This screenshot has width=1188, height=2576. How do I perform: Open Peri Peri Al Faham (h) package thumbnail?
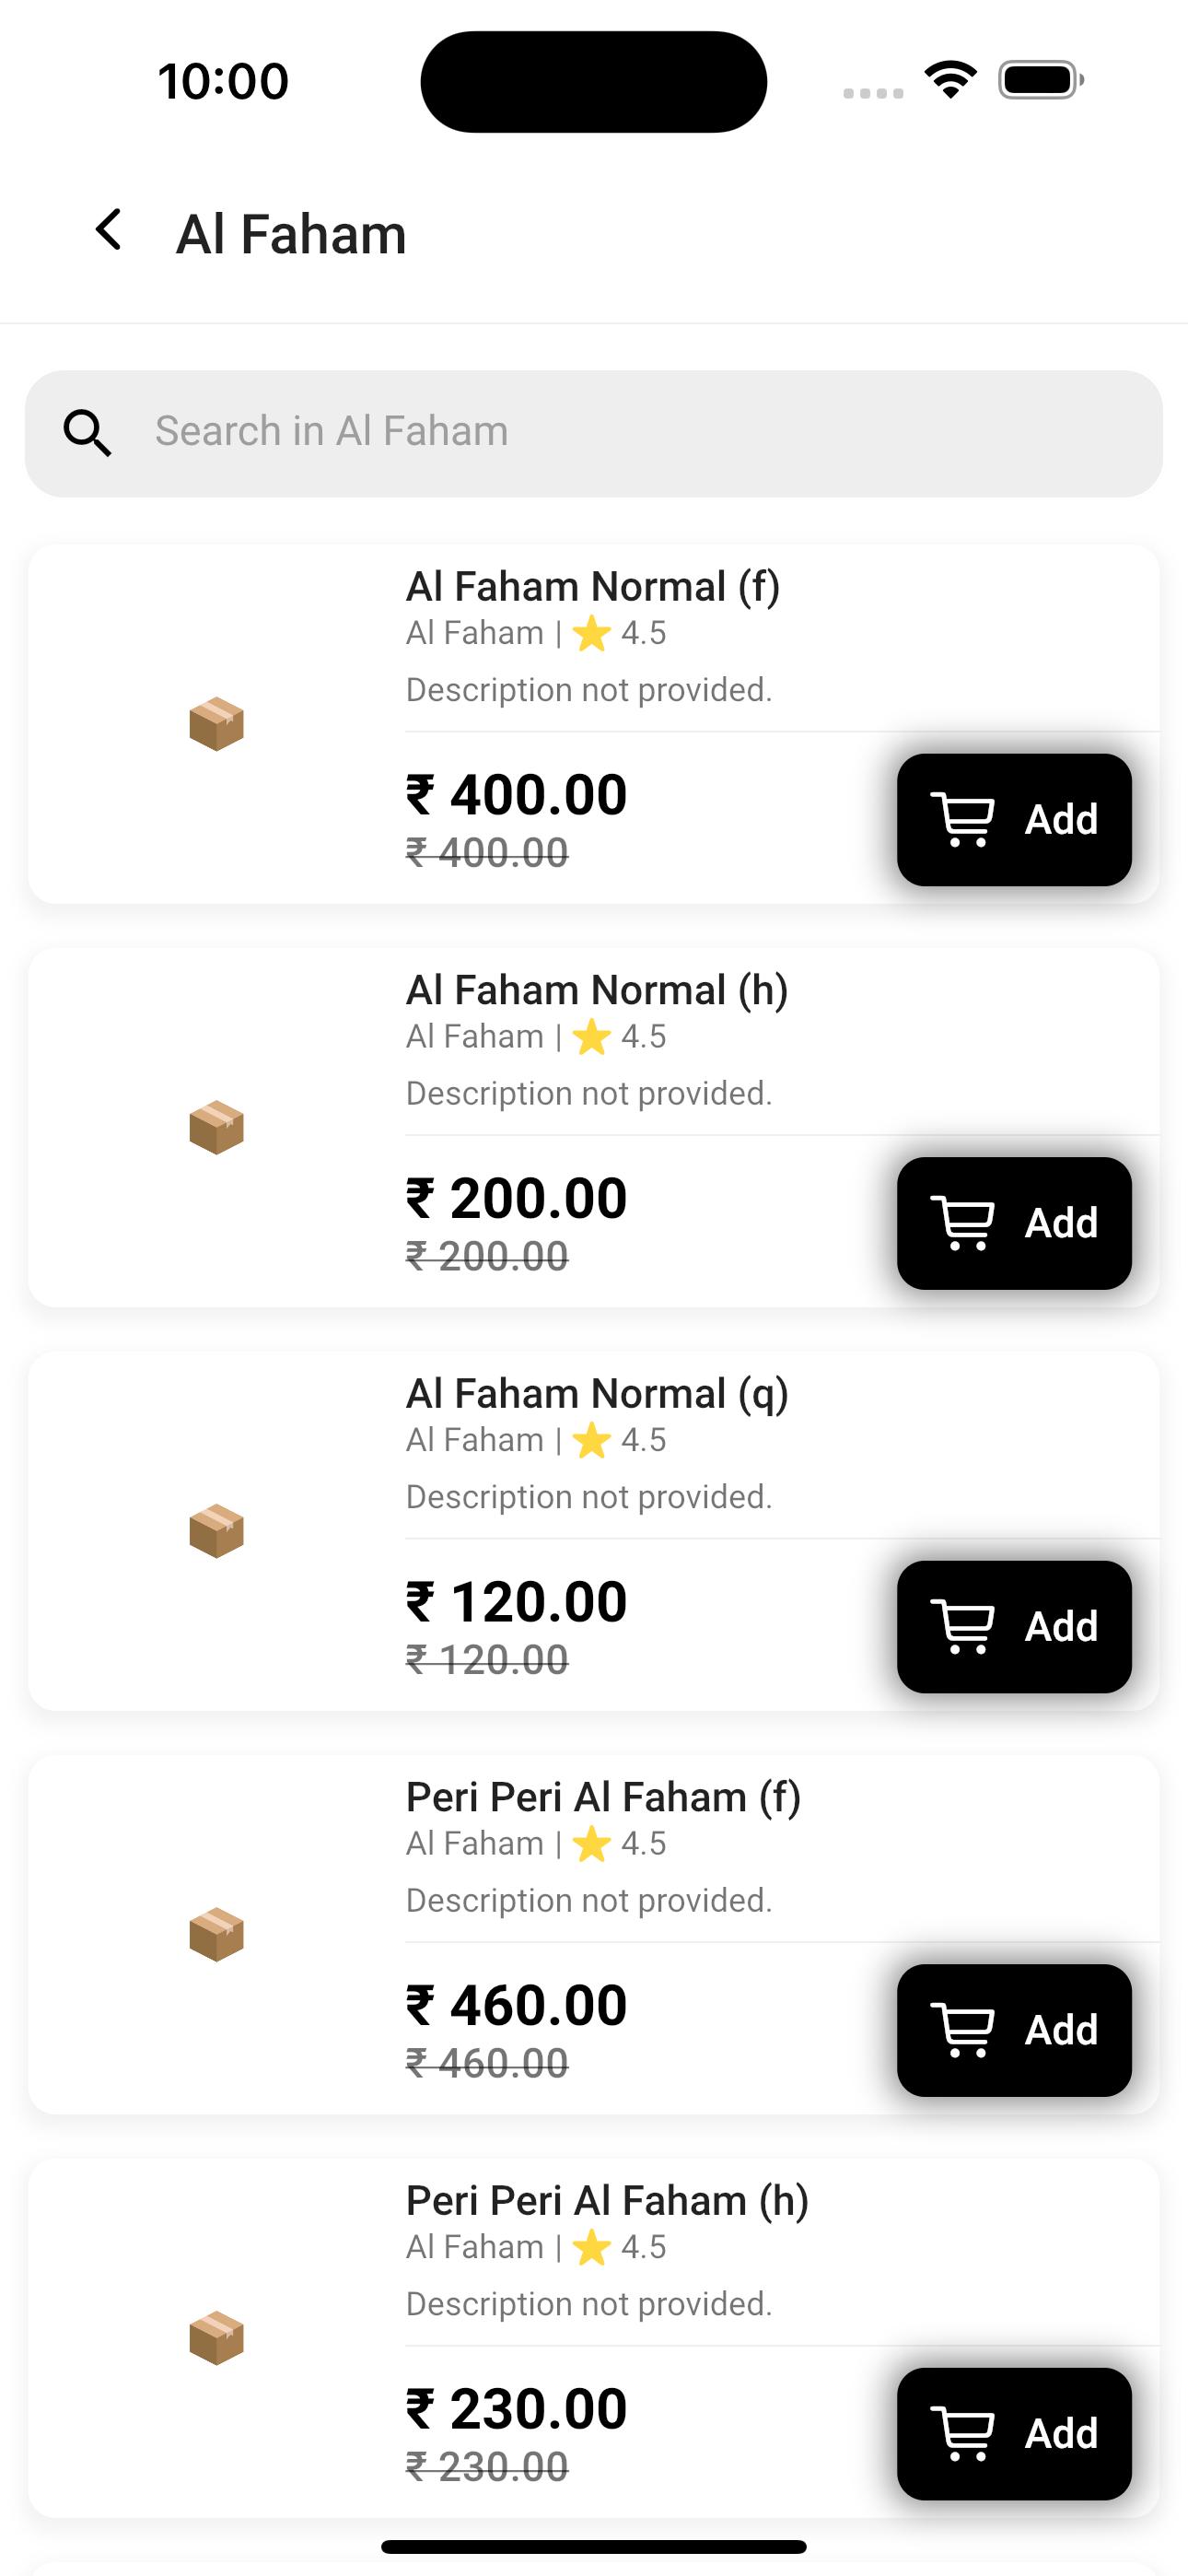(x=217, y=2338)
